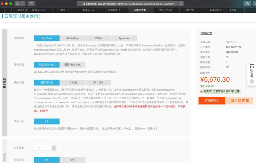Click the 购买数量 quantity input field
Image resolution: width=256 pixels, height=163 pixels.
pyautogui.click(x=43, y=148)
